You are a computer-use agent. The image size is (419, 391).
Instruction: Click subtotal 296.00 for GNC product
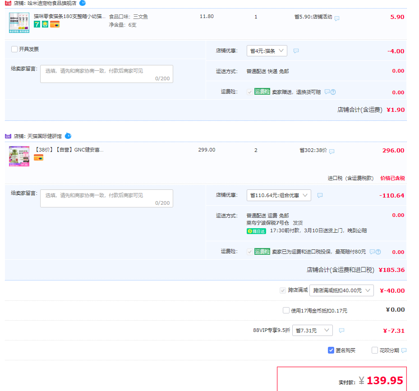point(393,150)
